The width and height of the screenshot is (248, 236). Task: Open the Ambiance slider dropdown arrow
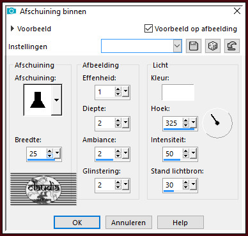125,152
